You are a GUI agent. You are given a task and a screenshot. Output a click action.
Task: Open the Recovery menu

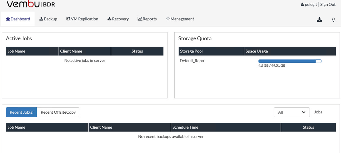[118, 19]
